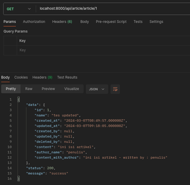The height and width of the screenshot is (185, 190).
Task: Open the response Headers (9) tab
Action: [42, 77]
